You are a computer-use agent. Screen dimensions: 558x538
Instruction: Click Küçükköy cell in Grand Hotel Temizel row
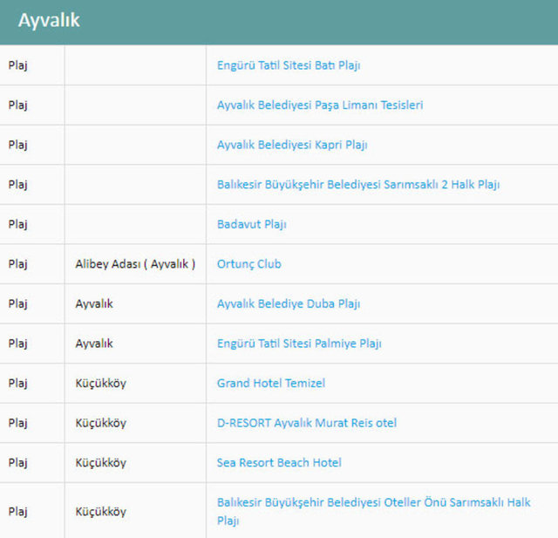[x=100, y=384]
